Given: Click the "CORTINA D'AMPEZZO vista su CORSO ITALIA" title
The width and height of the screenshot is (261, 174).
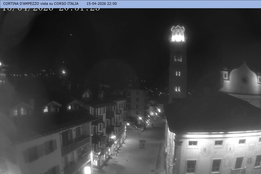Looking at the screenshot, I should pyautogui.click(x=41, y=4).
